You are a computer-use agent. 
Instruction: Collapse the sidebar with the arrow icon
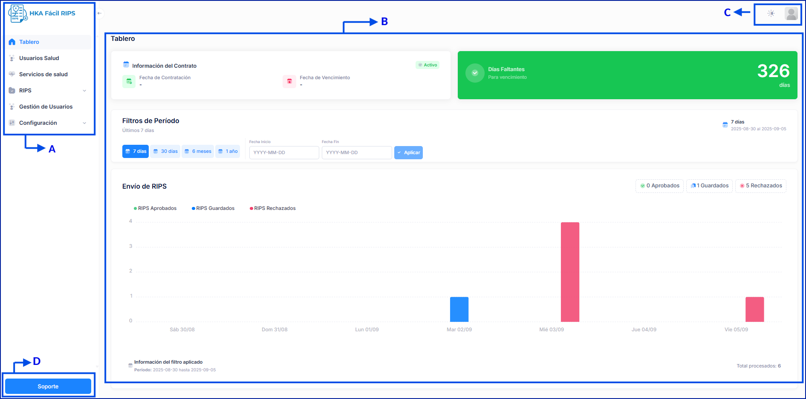click(x=99, y=13)
